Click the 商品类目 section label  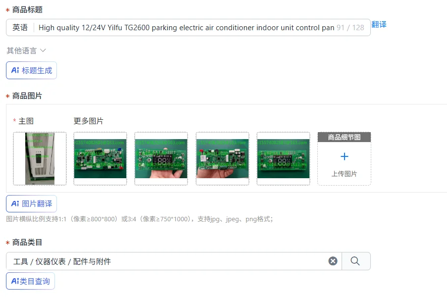click(27, 243)
